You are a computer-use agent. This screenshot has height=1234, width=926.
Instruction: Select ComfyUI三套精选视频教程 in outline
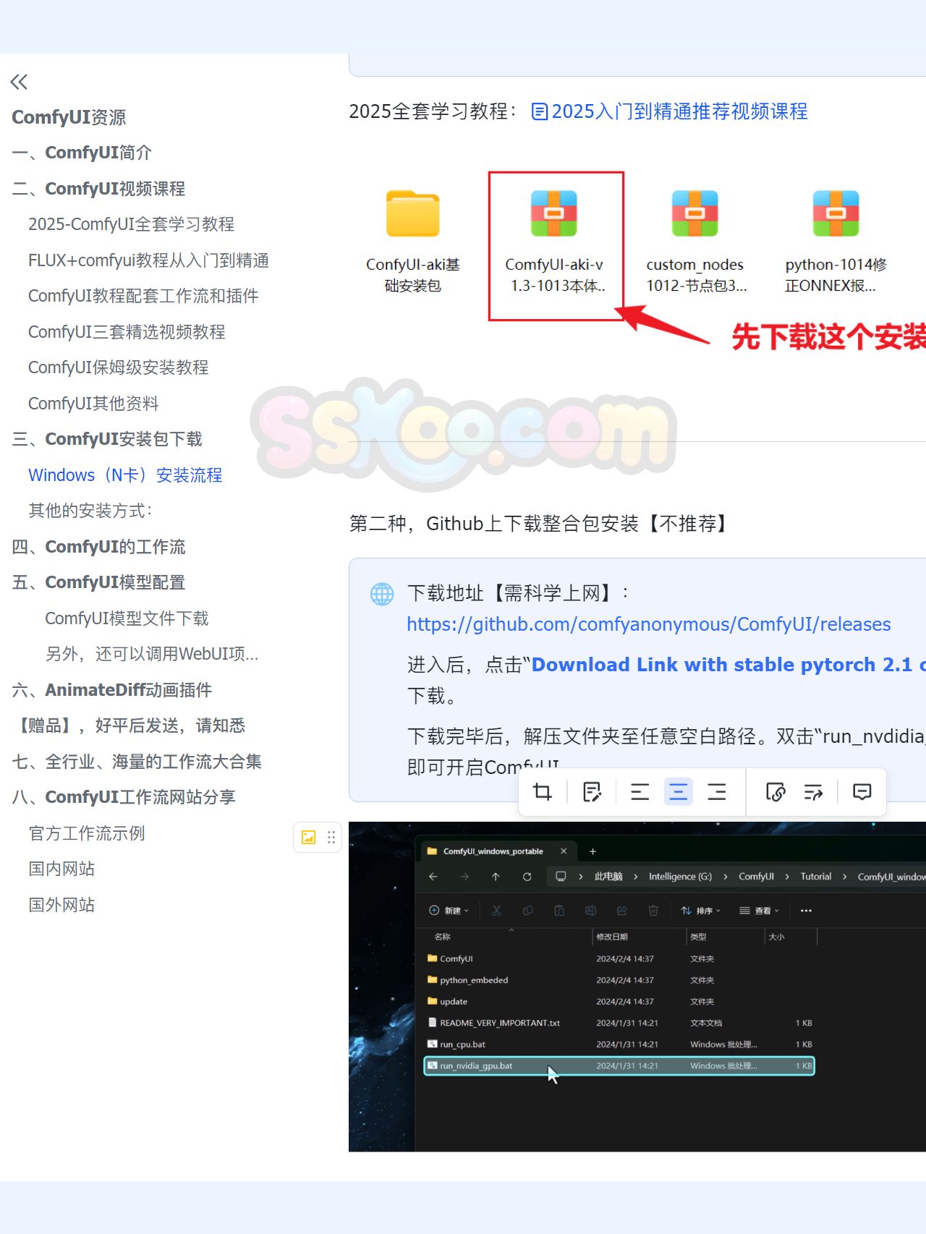click(127, 332)
